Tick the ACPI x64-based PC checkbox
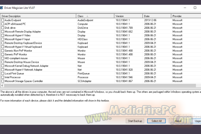This screenshot has width=201, height=134. point(3,24)
